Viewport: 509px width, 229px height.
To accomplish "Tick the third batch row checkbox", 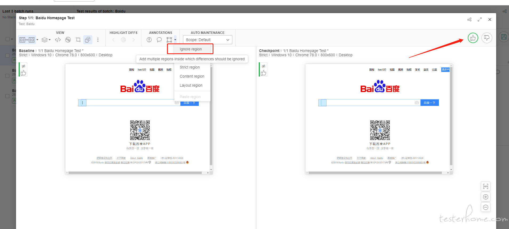I will tap(7, 96).
